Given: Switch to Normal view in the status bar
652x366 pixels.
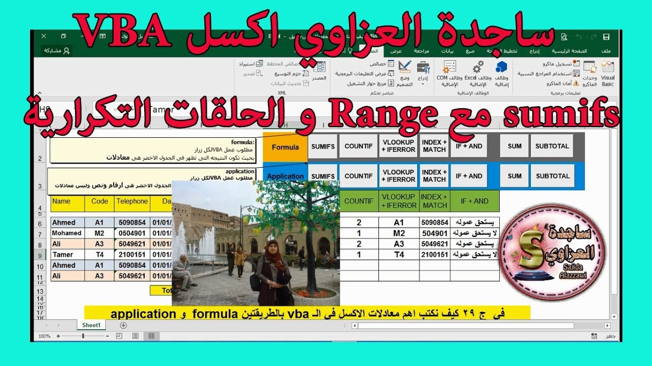Looking at the screenshot, I should (x=151, y=336).
